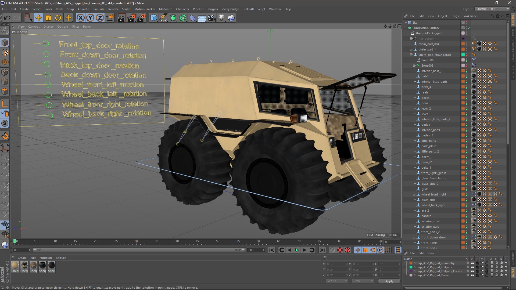
Task: Expand the front_down_door object
Action: tap(414, 237)
